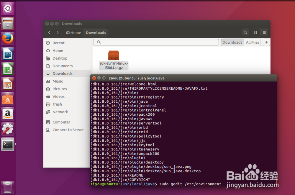Open Documents in the Files sidebar

coord(67,66)
